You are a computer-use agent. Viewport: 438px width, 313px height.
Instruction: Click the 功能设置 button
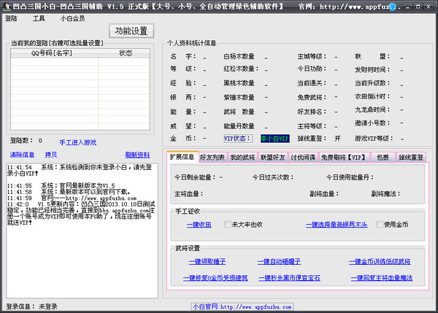point(131,31)
